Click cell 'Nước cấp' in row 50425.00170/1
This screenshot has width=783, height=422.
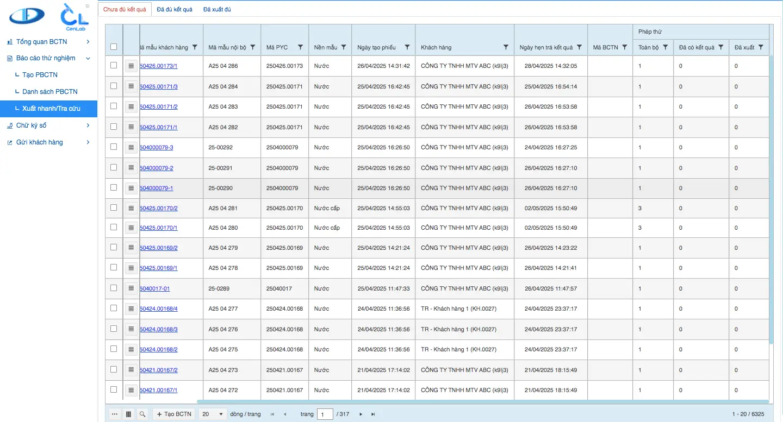[x=330, y=228]
